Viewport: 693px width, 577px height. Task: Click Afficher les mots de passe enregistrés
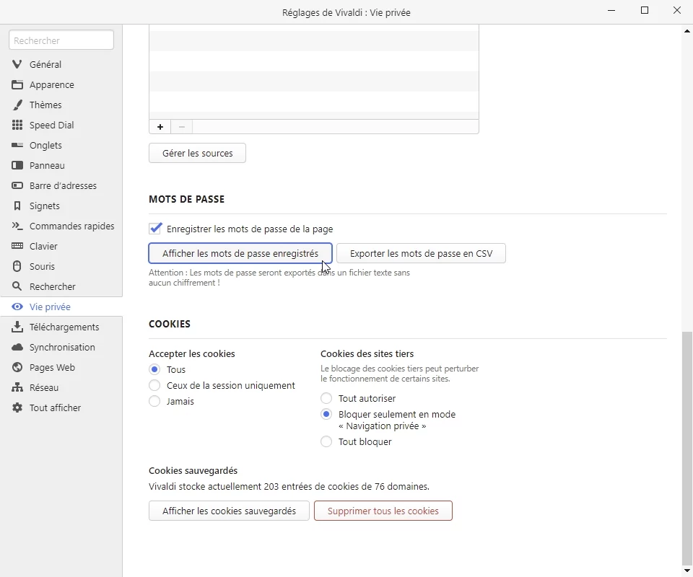(240, 253)
